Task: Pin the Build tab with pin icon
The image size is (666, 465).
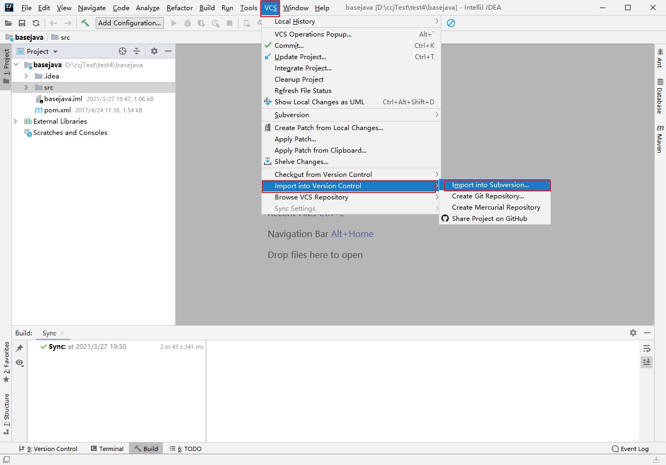Action: [19, 348]
